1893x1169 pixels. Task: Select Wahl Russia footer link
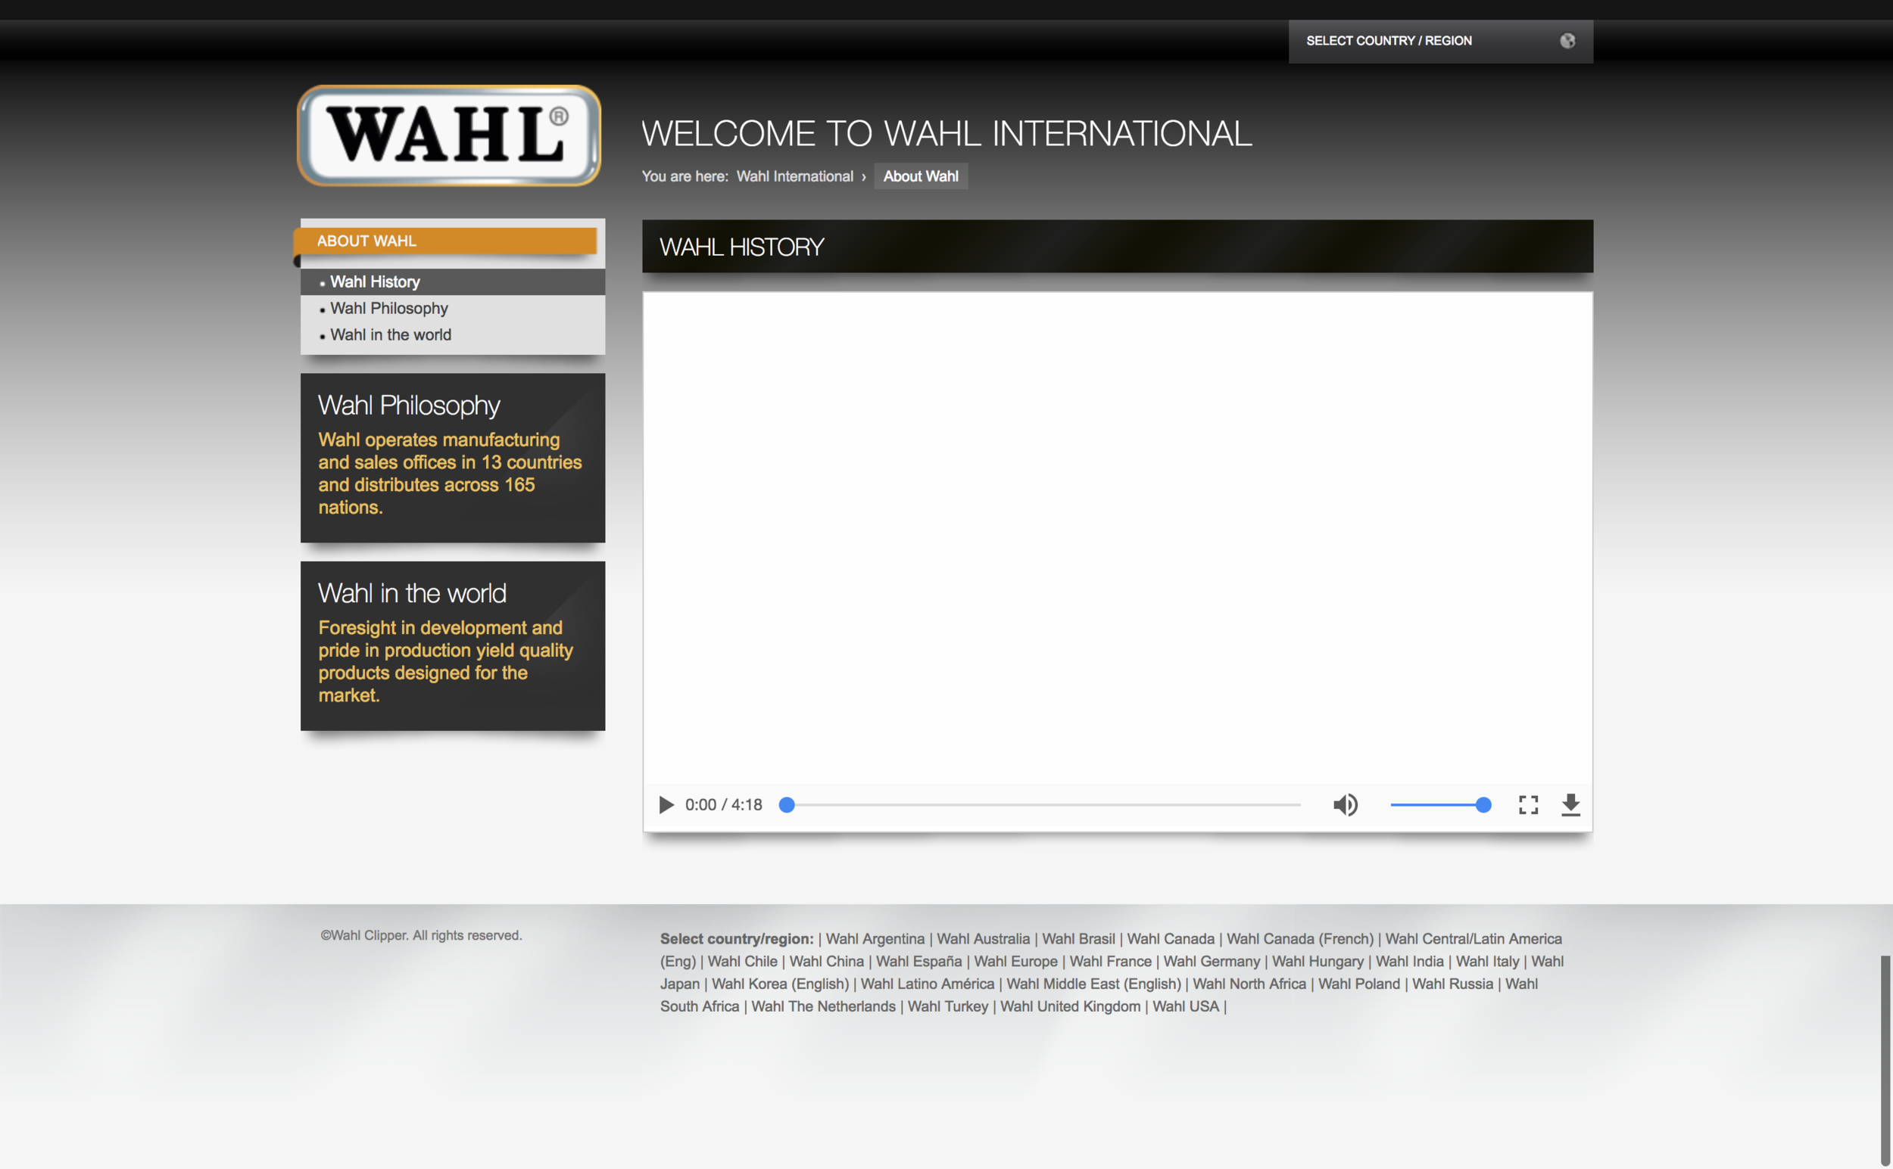click(1452, 984)
